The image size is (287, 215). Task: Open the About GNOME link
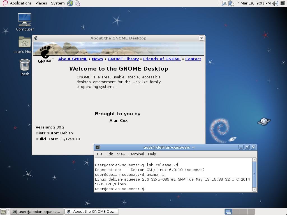[73, 59]
